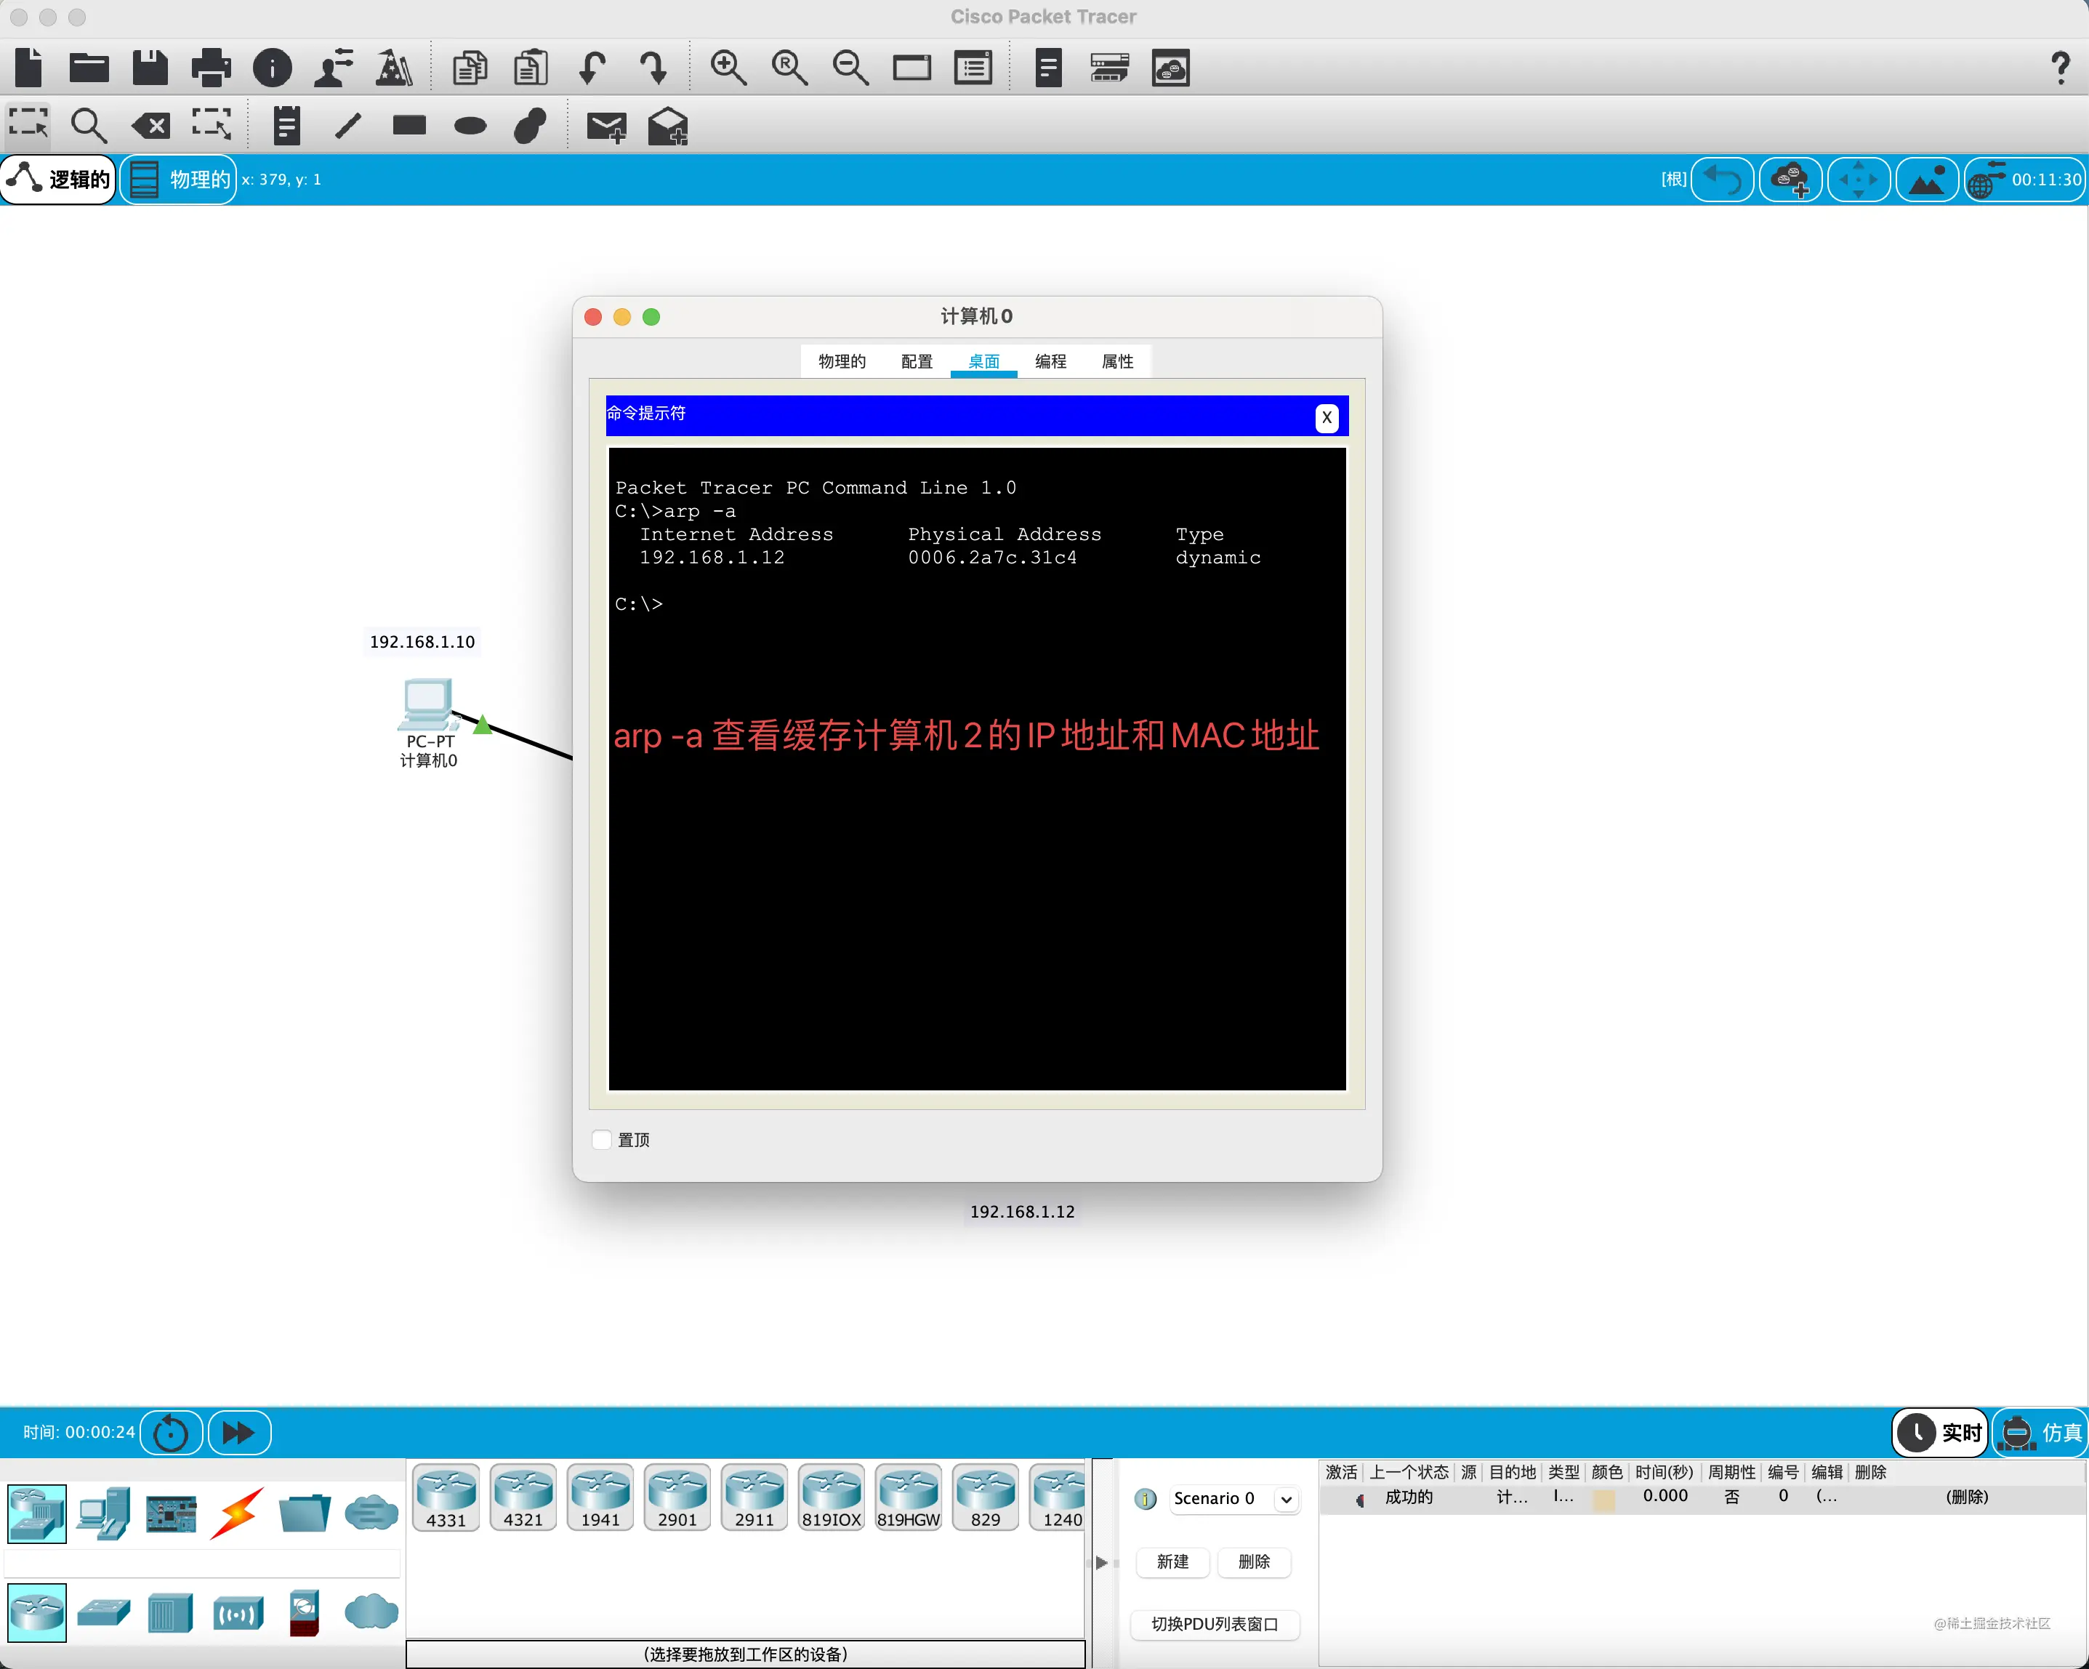Screen dimensions: 2089x1669
Task: Redo the last action
Action: [x=654, y=68]
